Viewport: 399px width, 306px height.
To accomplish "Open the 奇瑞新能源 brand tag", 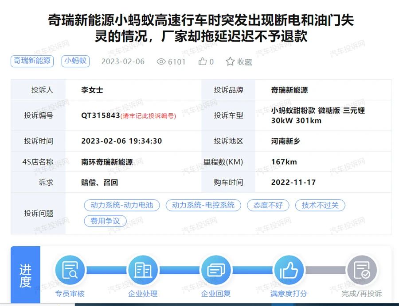I will pos(32,61).
